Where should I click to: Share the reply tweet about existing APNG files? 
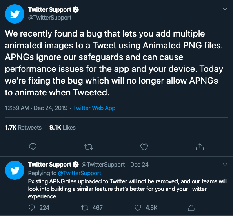191,207
